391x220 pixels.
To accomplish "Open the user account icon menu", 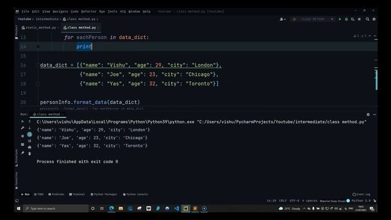I will point(282,19).
